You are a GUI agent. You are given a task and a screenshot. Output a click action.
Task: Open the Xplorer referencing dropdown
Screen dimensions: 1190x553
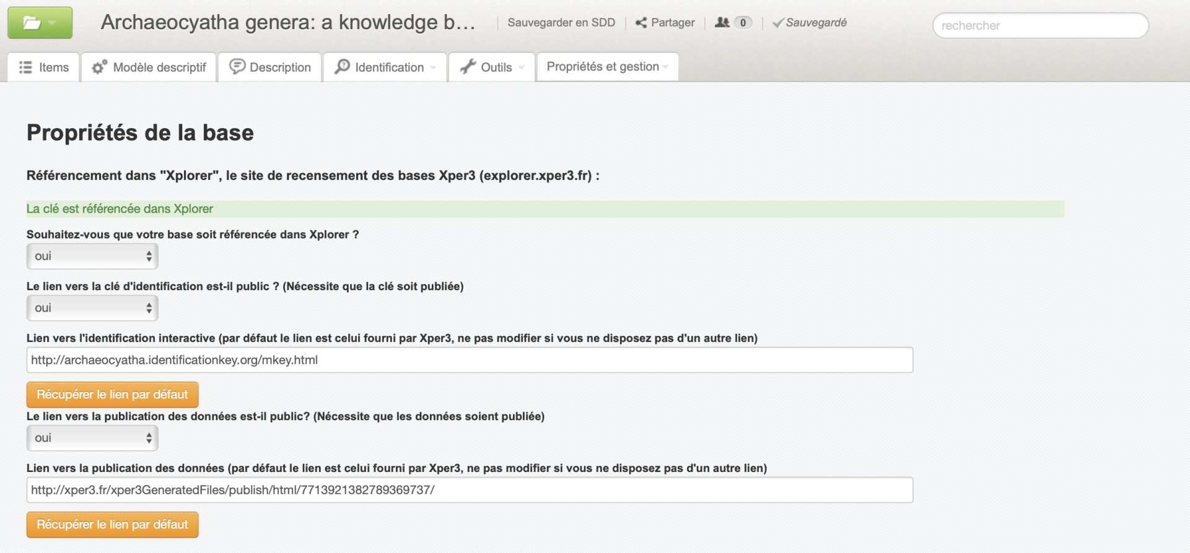(x=92, y=256)
